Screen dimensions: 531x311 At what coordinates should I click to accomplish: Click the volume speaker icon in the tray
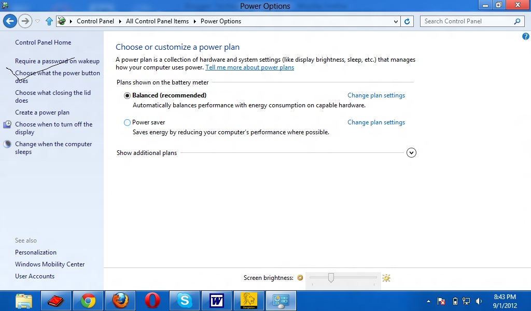coord(479,301)
